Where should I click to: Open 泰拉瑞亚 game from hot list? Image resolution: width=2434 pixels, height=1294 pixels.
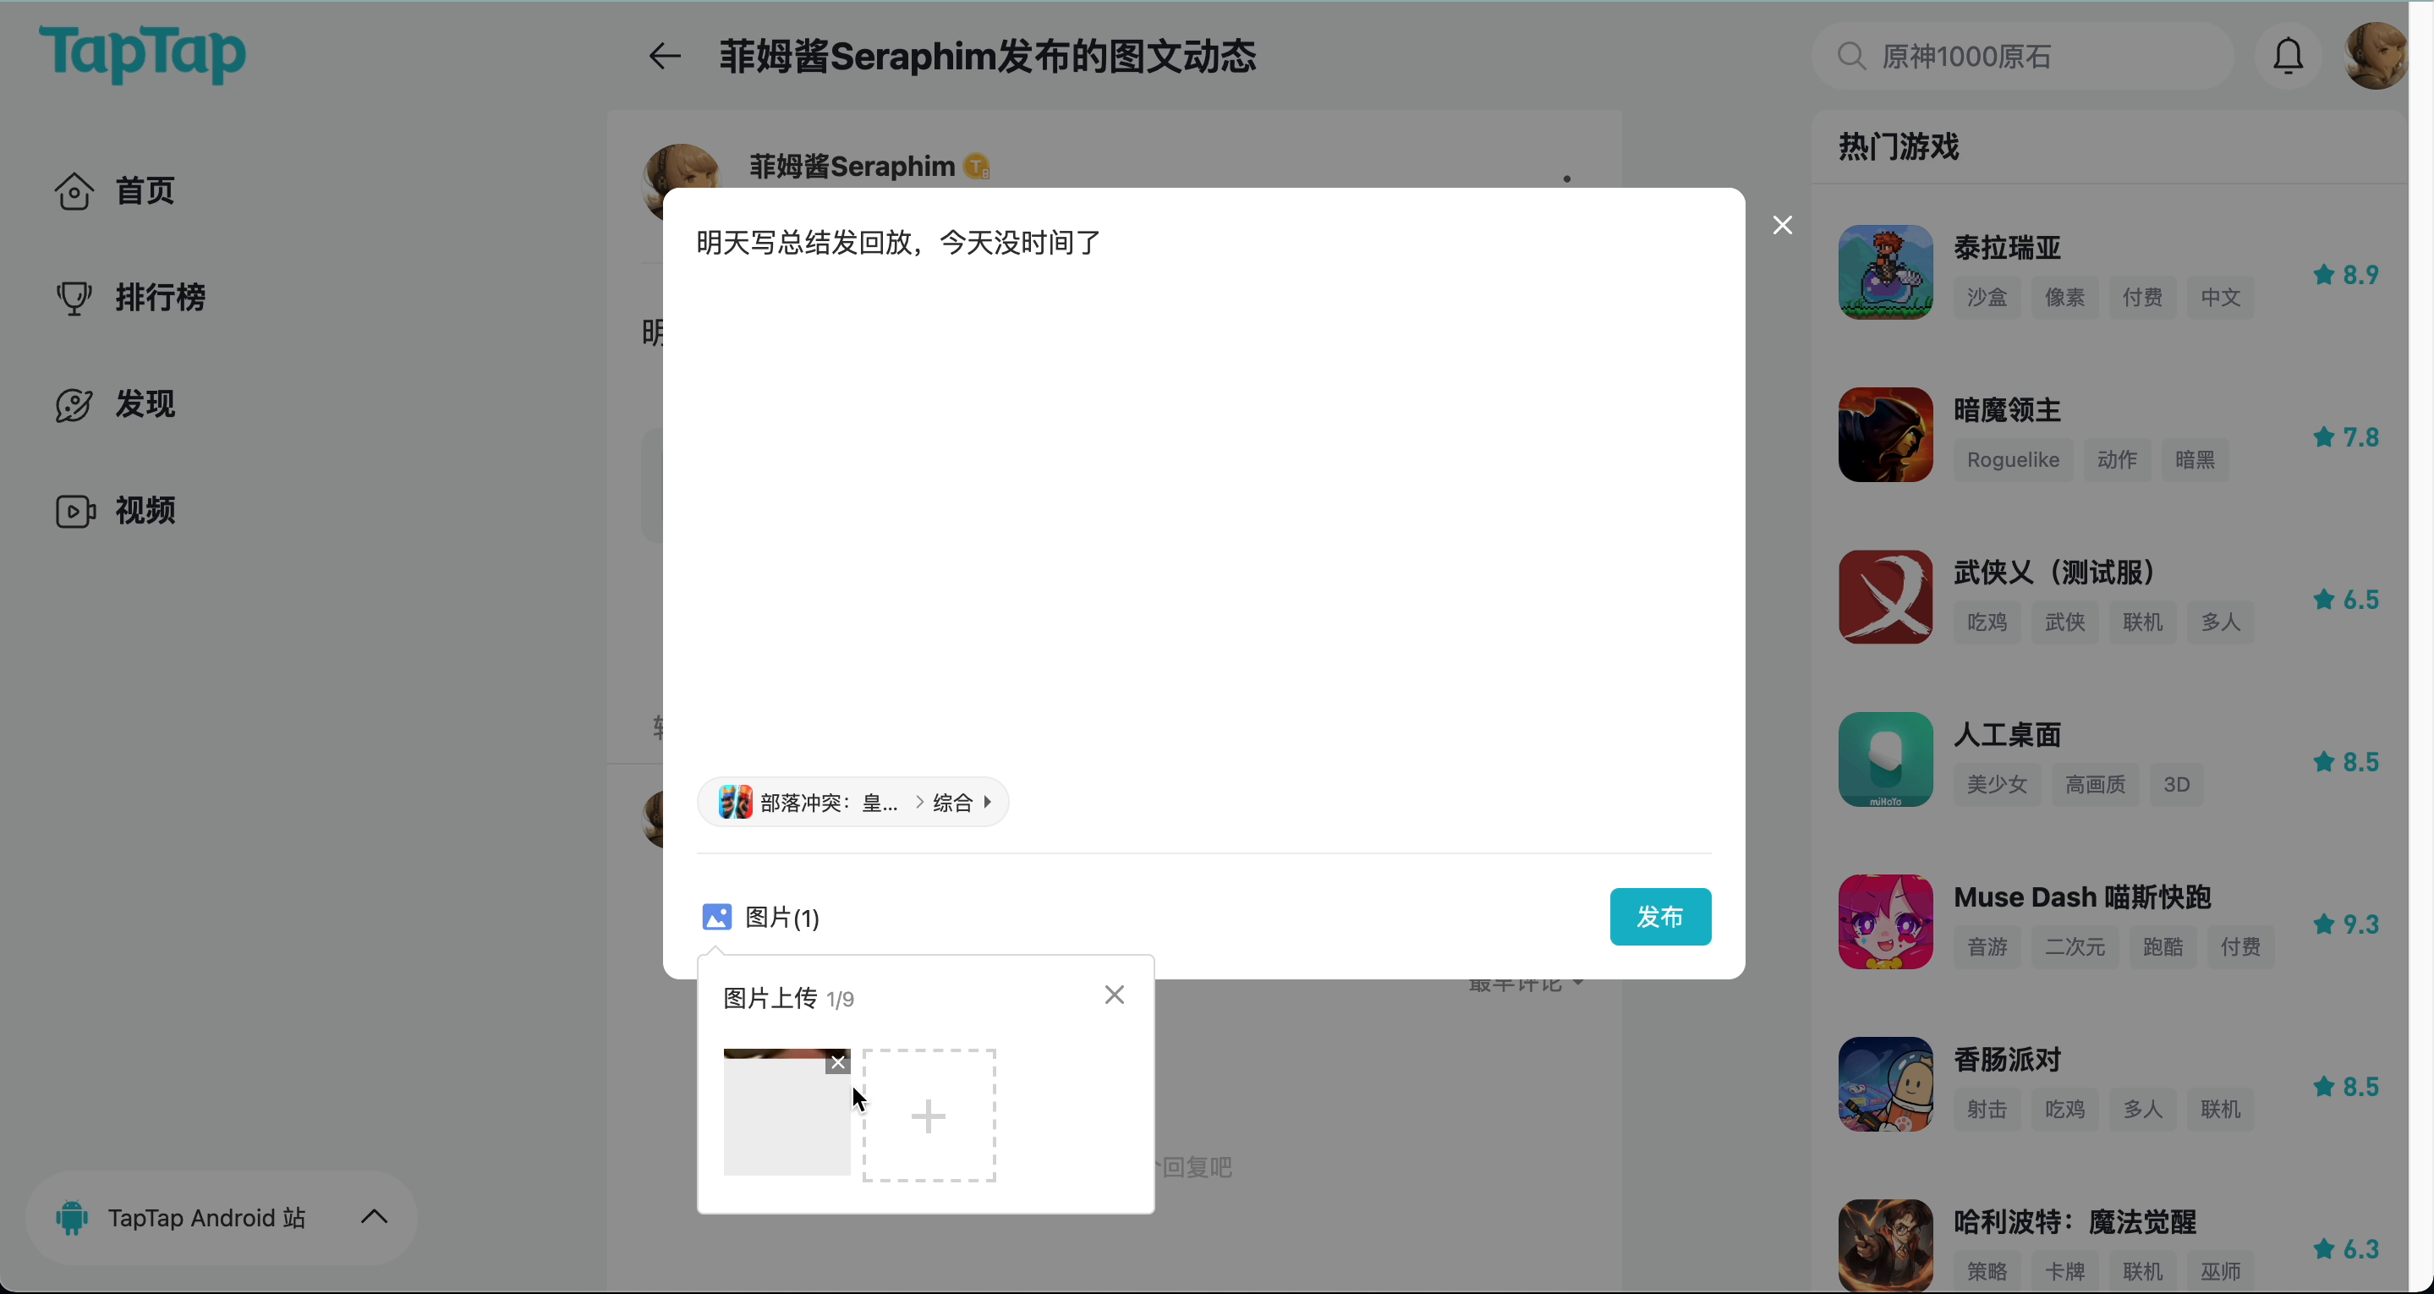[x=2007, y=248]
